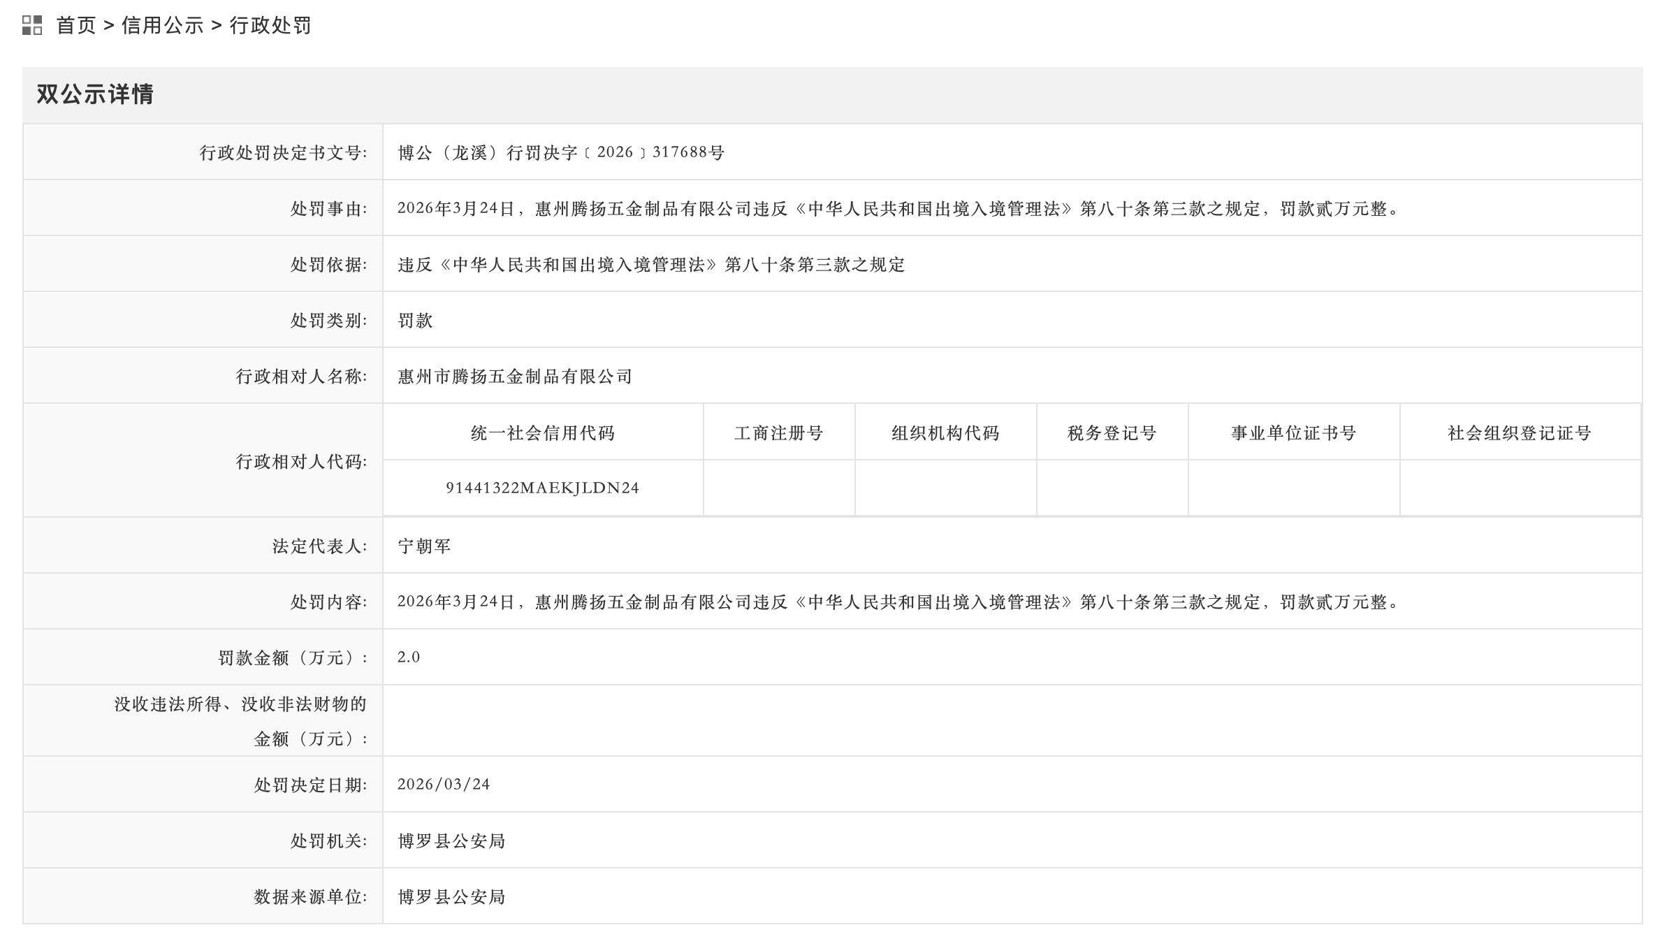Viewport: 1660px width, 939px height.
Task: Click the unified credit code 91441322MAEKJLDN24
Action: (542, 488)
